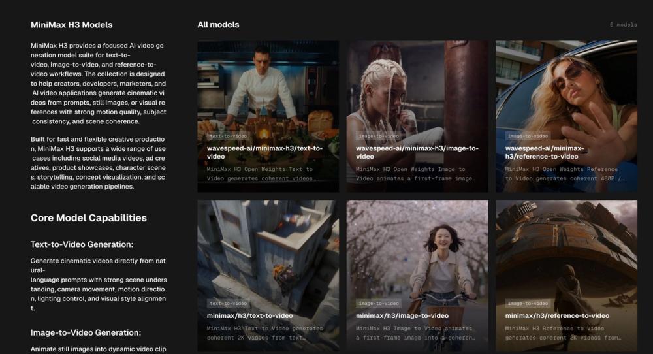Screen dimensions: 653x354
Task: Click the 'Text-to-Video Generation:' subheading
Action: (x=82, y=244)
